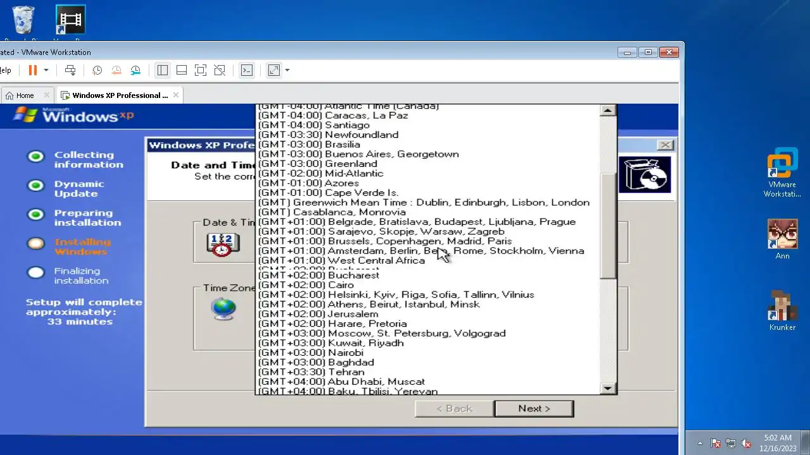This screenshot has height=455, width=810.
Task: Toggle the console view icon
Action: click(247, 70)
